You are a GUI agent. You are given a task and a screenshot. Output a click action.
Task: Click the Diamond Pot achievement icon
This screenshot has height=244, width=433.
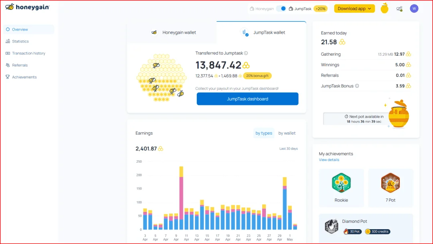point(332,226)
